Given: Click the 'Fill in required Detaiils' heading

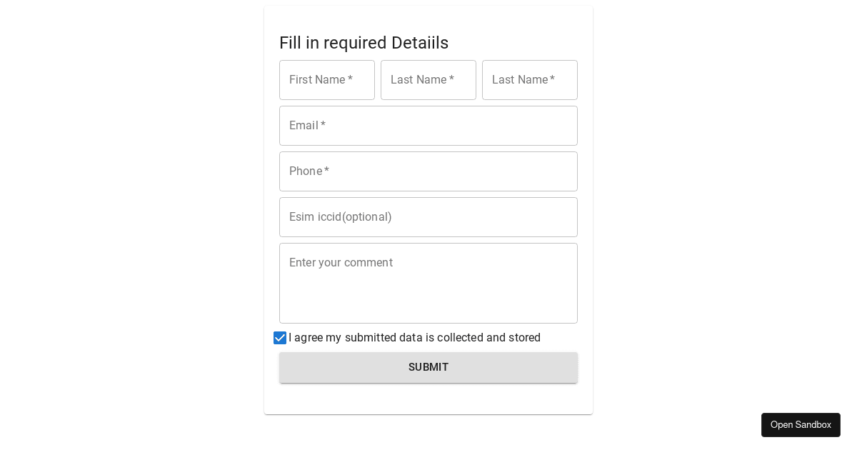Looking at the screenshot, I should (x=364, y=43).
